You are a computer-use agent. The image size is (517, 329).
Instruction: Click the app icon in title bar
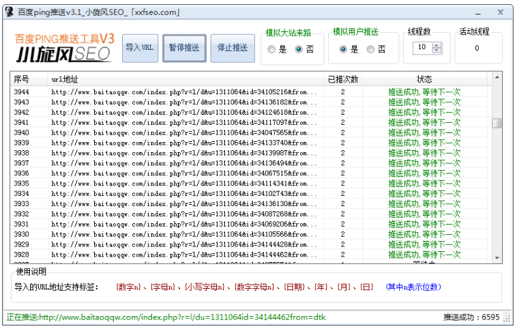10,12
